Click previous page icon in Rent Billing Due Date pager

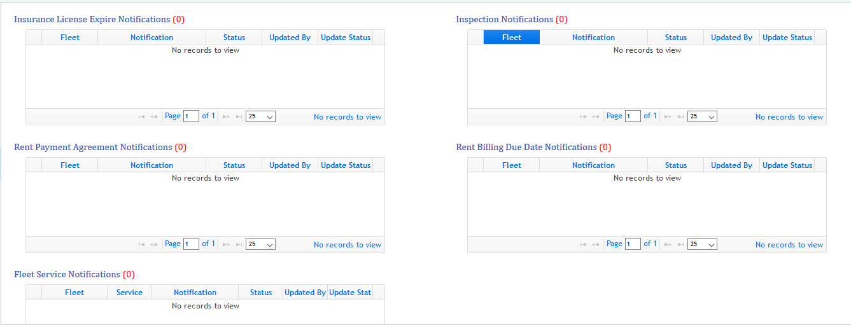pos(595,245)
